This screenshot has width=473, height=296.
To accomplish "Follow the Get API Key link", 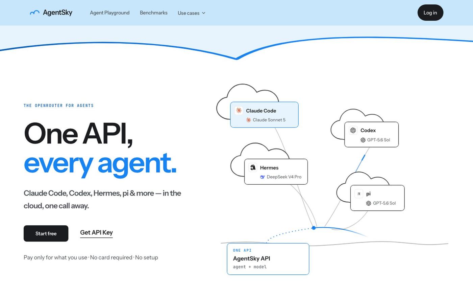I will [x=96, y=232].
